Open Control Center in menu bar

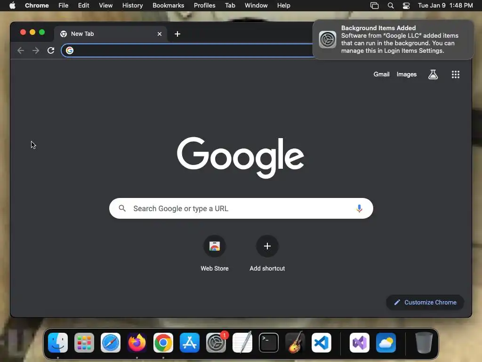point(406,6)
